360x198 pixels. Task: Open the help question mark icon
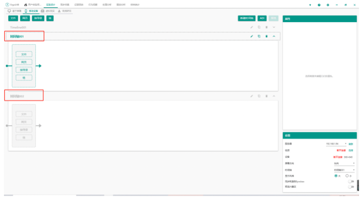pos(319,4)
